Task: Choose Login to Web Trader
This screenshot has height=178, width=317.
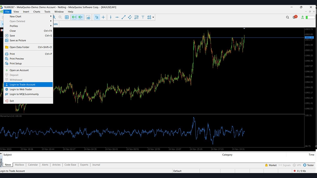Action: click(28, 89)
